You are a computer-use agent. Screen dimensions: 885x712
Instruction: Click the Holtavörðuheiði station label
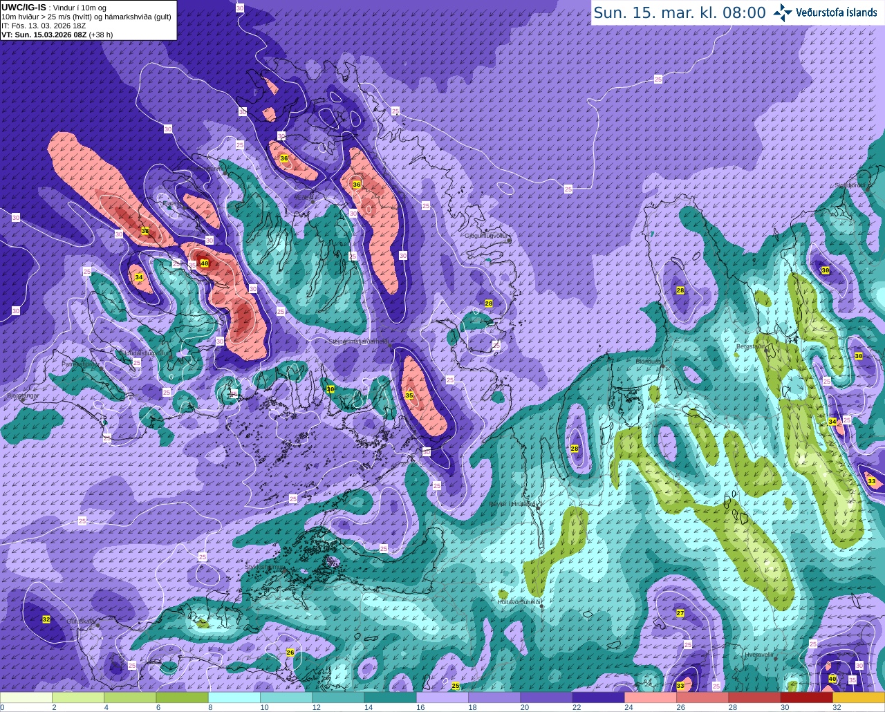coord(519,602)
